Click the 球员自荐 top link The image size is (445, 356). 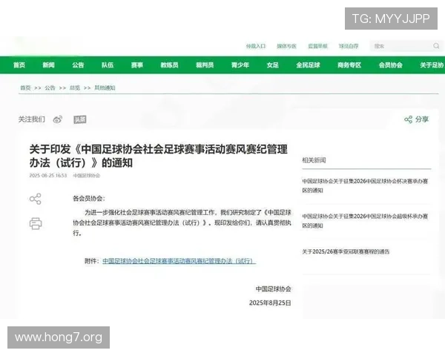[349, 46]
